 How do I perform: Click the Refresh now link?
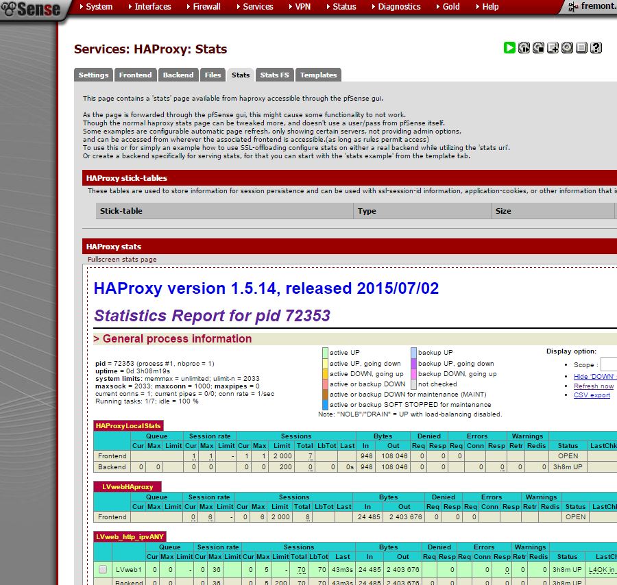point(594,386)
